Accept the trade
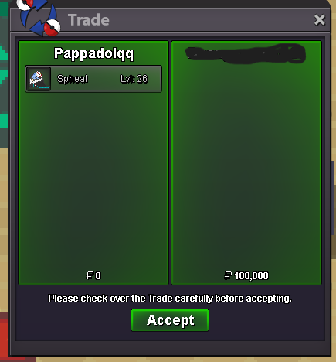This screenshot has height=362, width=336. [170, 320]
